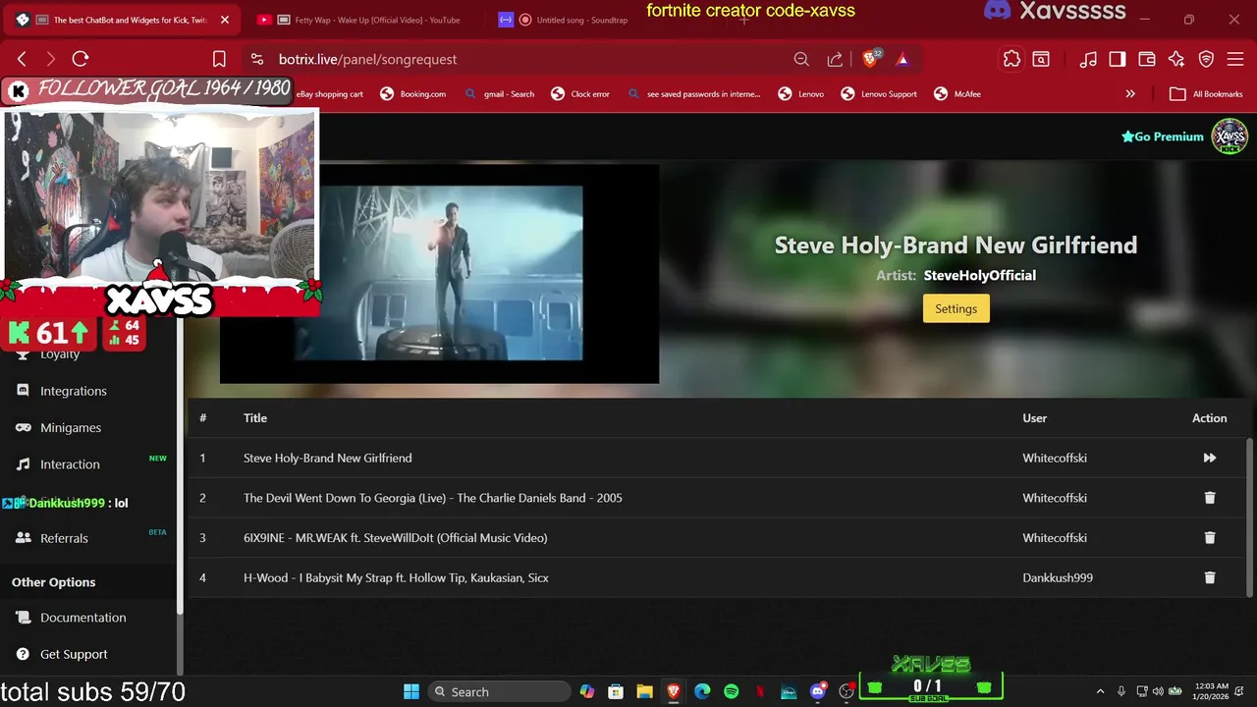
Task: Click the Minigames gamepad icon
Action: click(23, 427)
